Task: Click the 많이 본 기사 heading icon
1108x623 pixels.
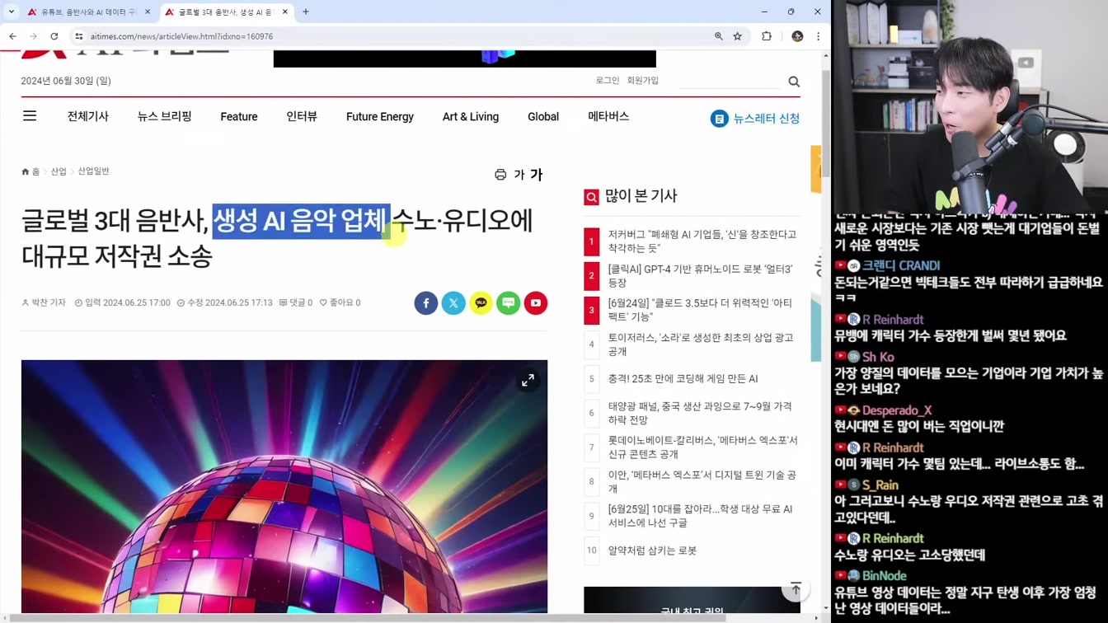Action: [591, 197]
